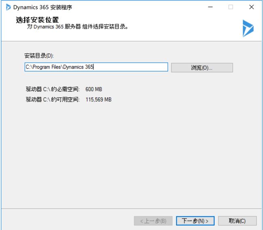Click the Dynamics 365 title bar icon

[x=8, y=7]
